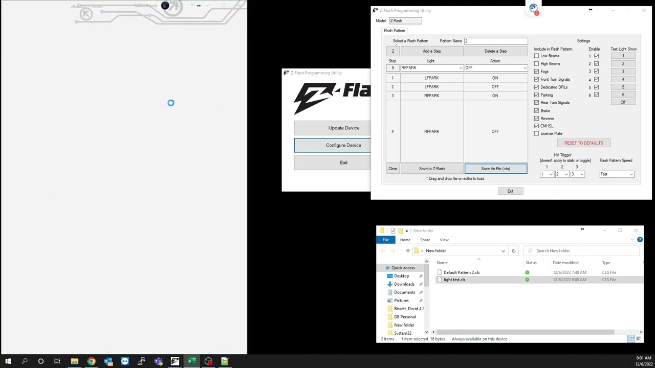This screenshot has height=368, width=655.
Task: Click Explorer horizontal scrollbar
Action: [525, 332]
